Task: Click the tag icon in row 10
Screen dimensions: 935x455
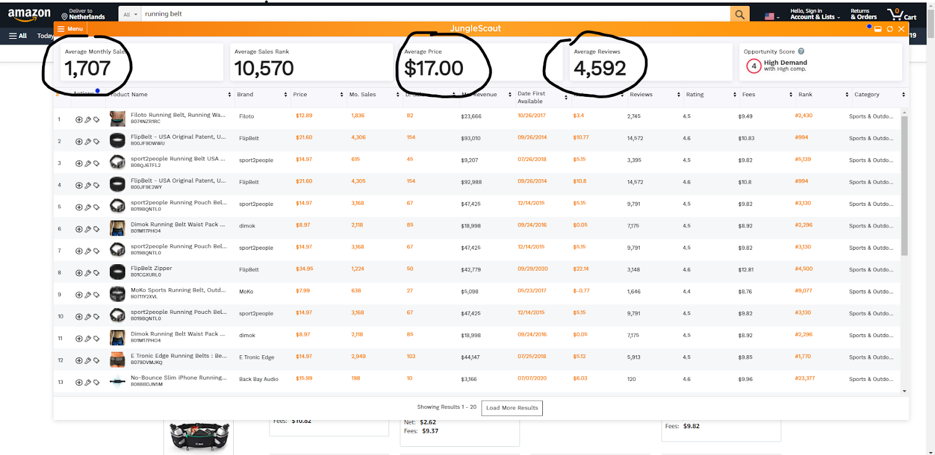Action: pyautogui.click(x=96, y=316)
